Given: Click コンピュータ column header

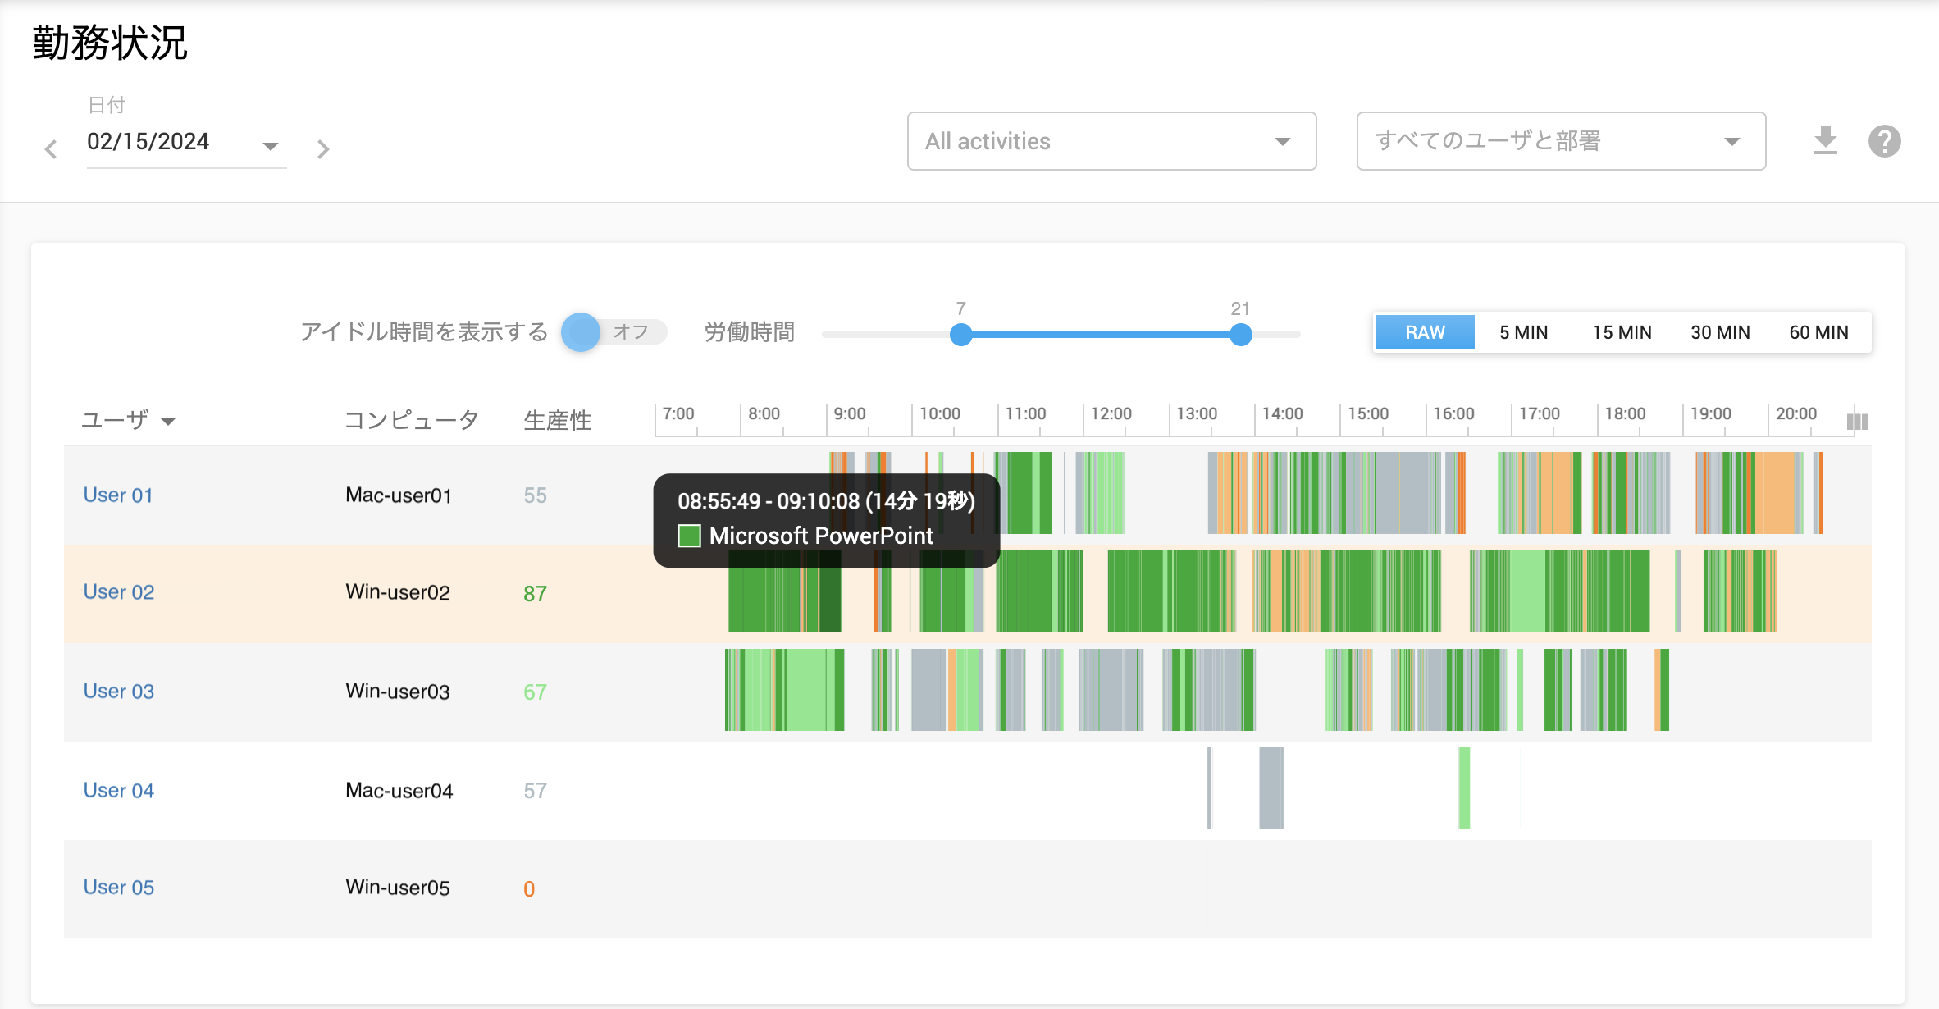Looking at the screenshot, I should (411, 420).
